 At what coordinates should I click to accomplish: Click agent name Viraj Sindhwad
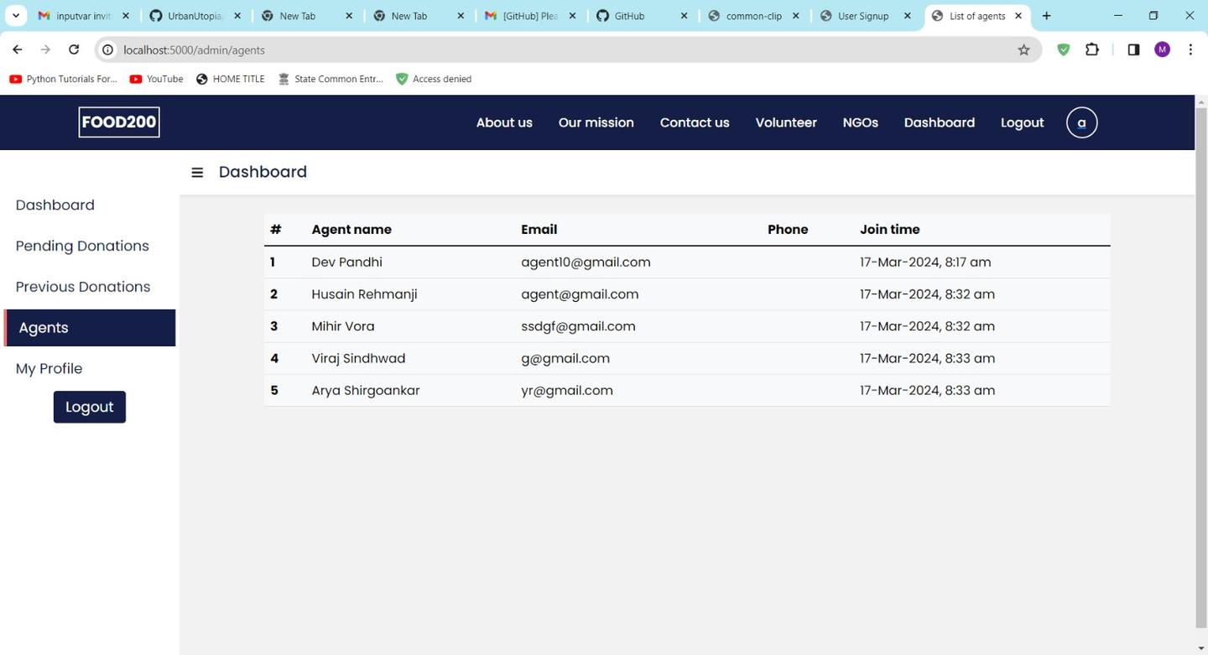pyautogui.click(x=358, y=358)
